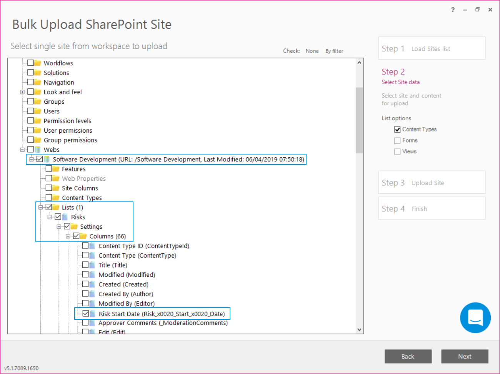Click the Groups folder icon
Viewport: 500px width, 374px height.
38,101
